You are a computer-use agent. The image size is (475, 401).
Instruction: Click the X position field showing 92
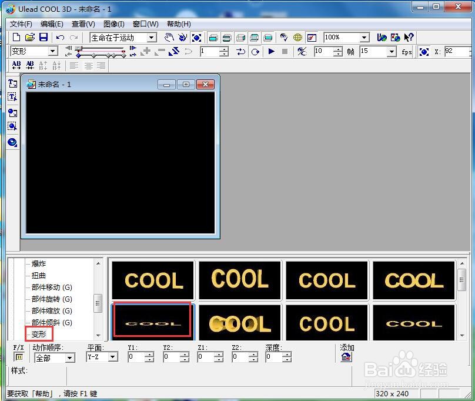[457, 51]
